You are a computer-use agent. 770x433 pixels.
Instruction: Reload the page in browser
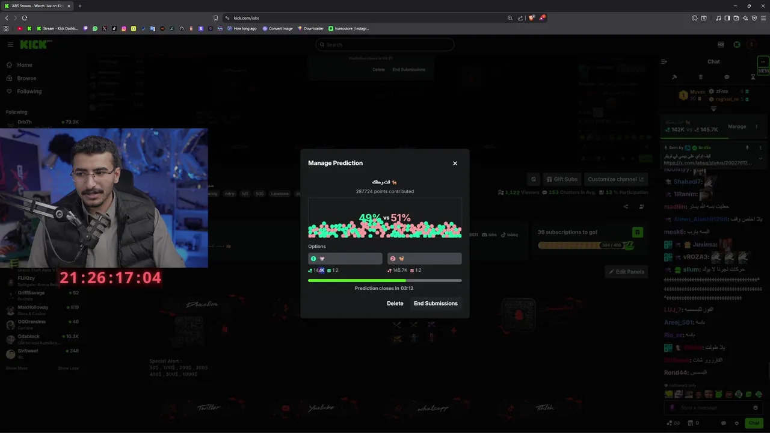[25, 18]
